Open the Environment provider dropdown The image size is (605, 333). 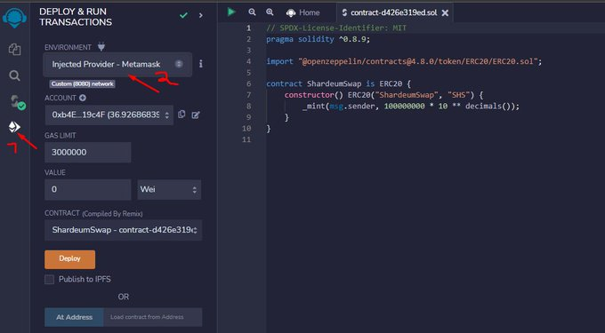coord(117,64)
